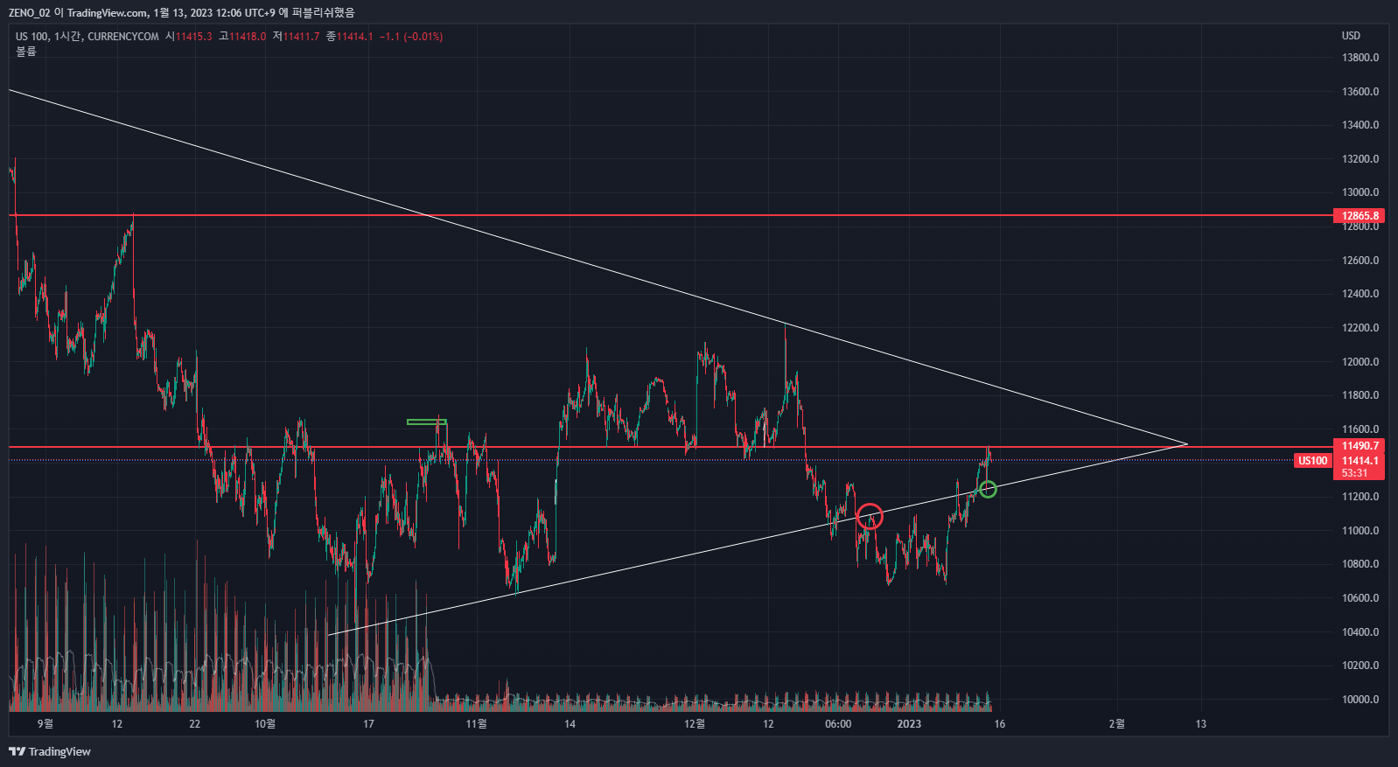Image resolution: width=1398 pixels, height=767 pixels.
Task: Click the 12200.0 price axis label
Action: click(x=1360, y=328)
